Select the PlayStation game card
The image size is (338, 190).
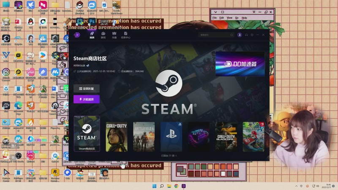click(x=171, y=137)
